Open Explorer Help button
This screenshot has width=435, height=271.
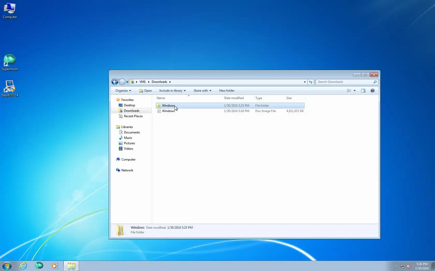tap(373, 91)
